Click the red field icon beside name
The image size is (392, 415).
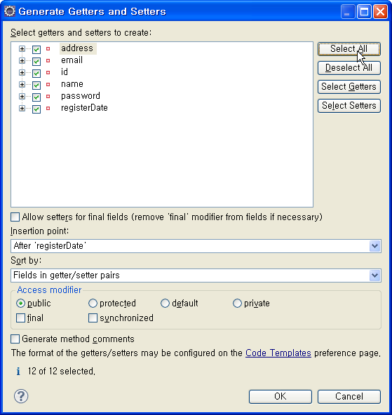48,84
